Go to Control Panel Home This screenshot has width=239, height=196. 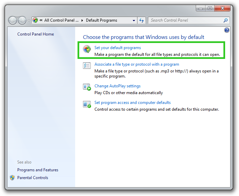[36, 34]
